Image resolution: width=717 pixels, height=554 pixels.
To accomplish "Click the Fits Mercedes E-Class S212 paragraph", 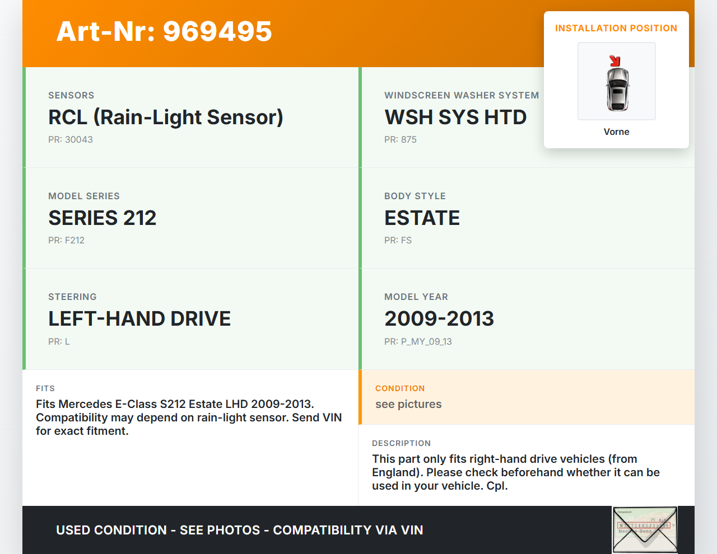I will (x=189, y=417).
